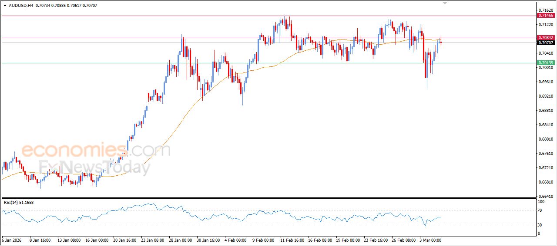This screenshot has height=246, width=557.
Task: Click the 0.71620 price scale value
Action: 545,10
